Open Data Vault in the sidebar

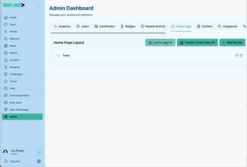[22, 103]
